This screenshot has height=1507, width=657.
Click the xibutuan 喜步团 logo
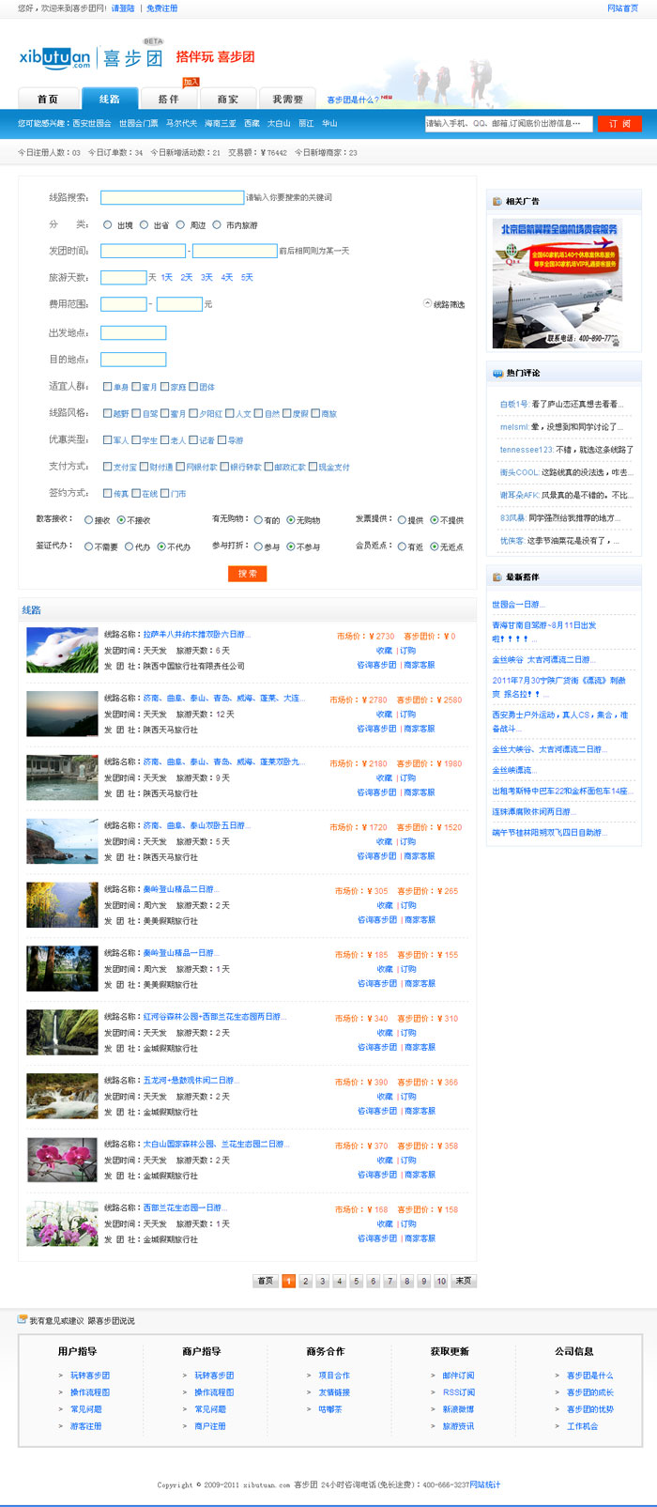click(x=90, y=57)
